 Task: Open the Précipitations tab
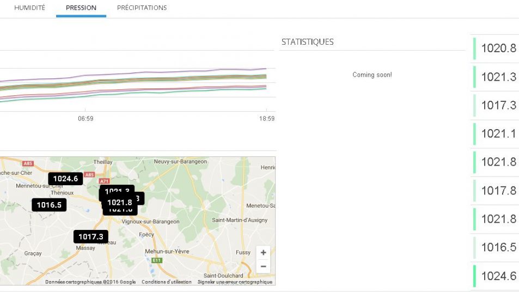(142, 8)
